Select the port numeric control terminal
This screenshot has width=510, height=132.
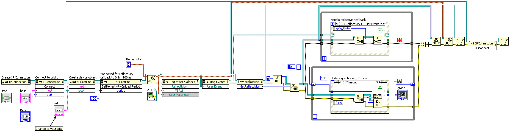(25, 117)
